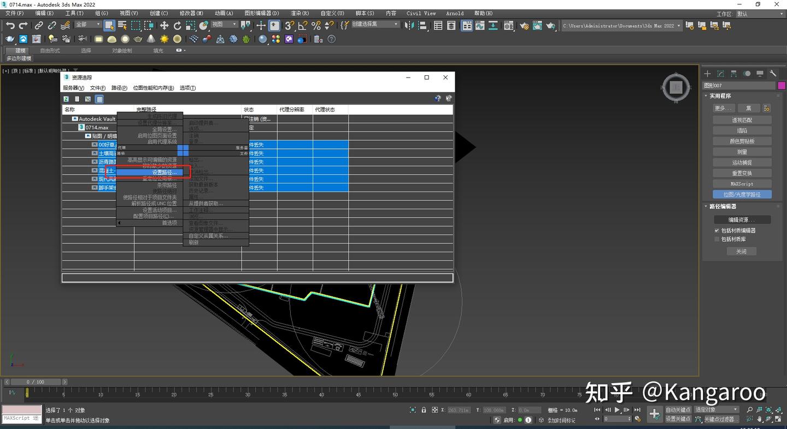Activate the Pan hand icon in viewport navigation
Viewport: 787px width, 429px height.
coord(759,419)
